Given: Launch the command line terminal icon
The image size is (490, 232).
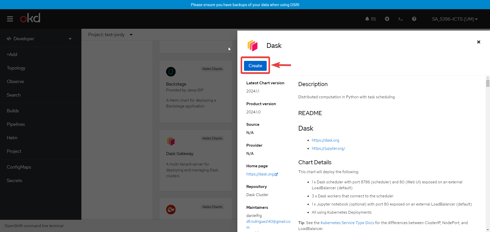Looking at the screenshot, I should (400, 19).
